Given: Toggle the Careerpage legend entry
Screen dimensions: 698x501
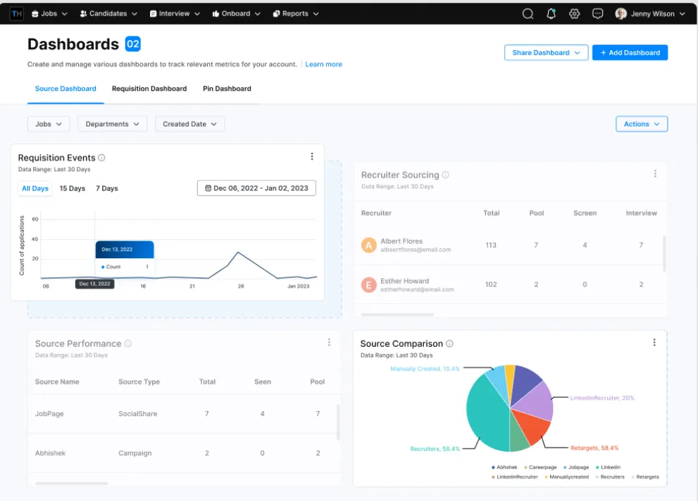Looking at the screenshot, I should click(x=540, y=467).
